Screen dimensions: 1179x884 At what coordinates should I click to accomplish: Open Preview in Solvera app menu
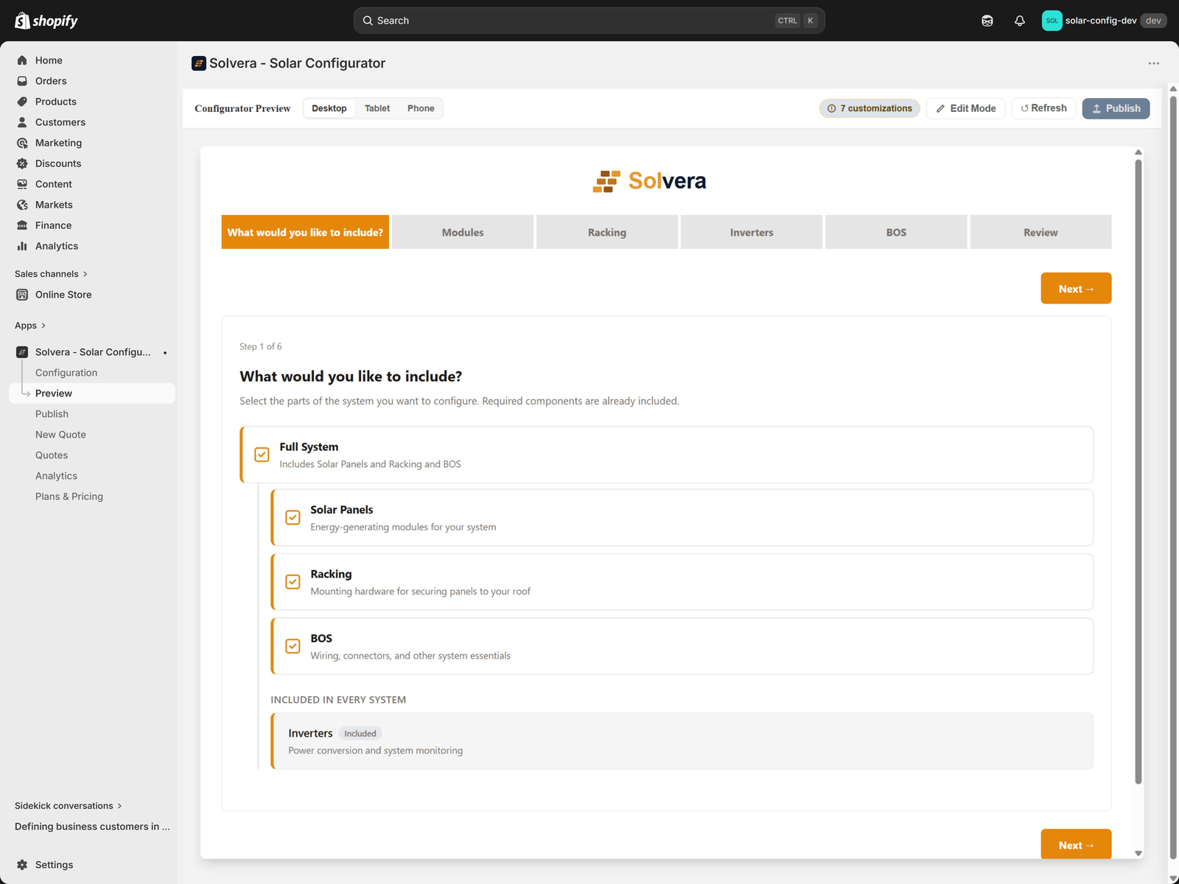(92, 393)
